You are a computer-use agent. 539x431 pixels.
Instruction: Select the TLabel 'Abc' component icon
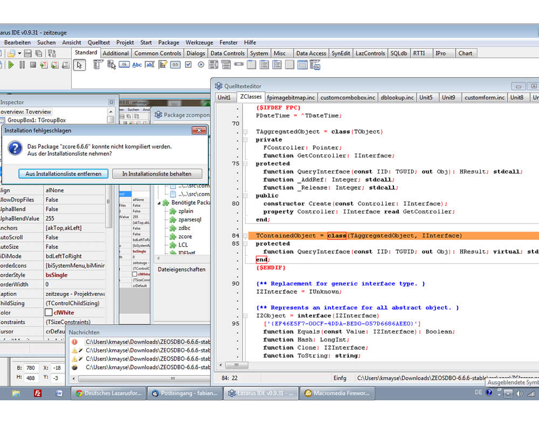[x=137, y=65]
